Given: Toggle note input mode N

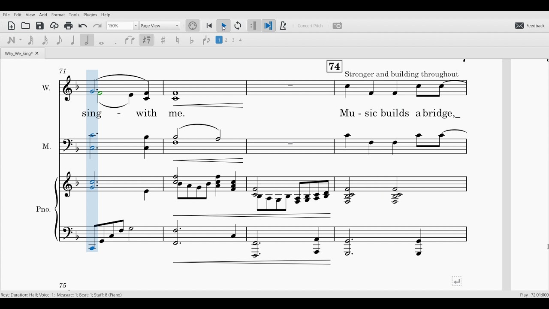Looking at the screenshot, I should (x=11, y=40).
